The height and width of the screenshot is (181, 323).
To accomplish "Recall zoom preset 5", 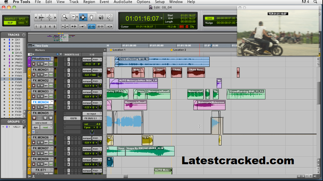I will click(x=55, y=27).
